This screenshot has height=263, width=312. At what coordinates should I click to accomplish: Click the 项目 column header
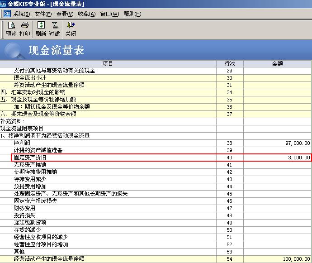coord(108,63)
